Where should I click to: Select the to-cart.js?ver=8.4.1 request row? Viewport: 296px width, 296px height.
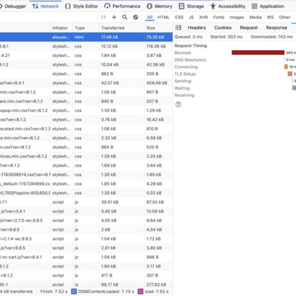[x=86, y=257]
